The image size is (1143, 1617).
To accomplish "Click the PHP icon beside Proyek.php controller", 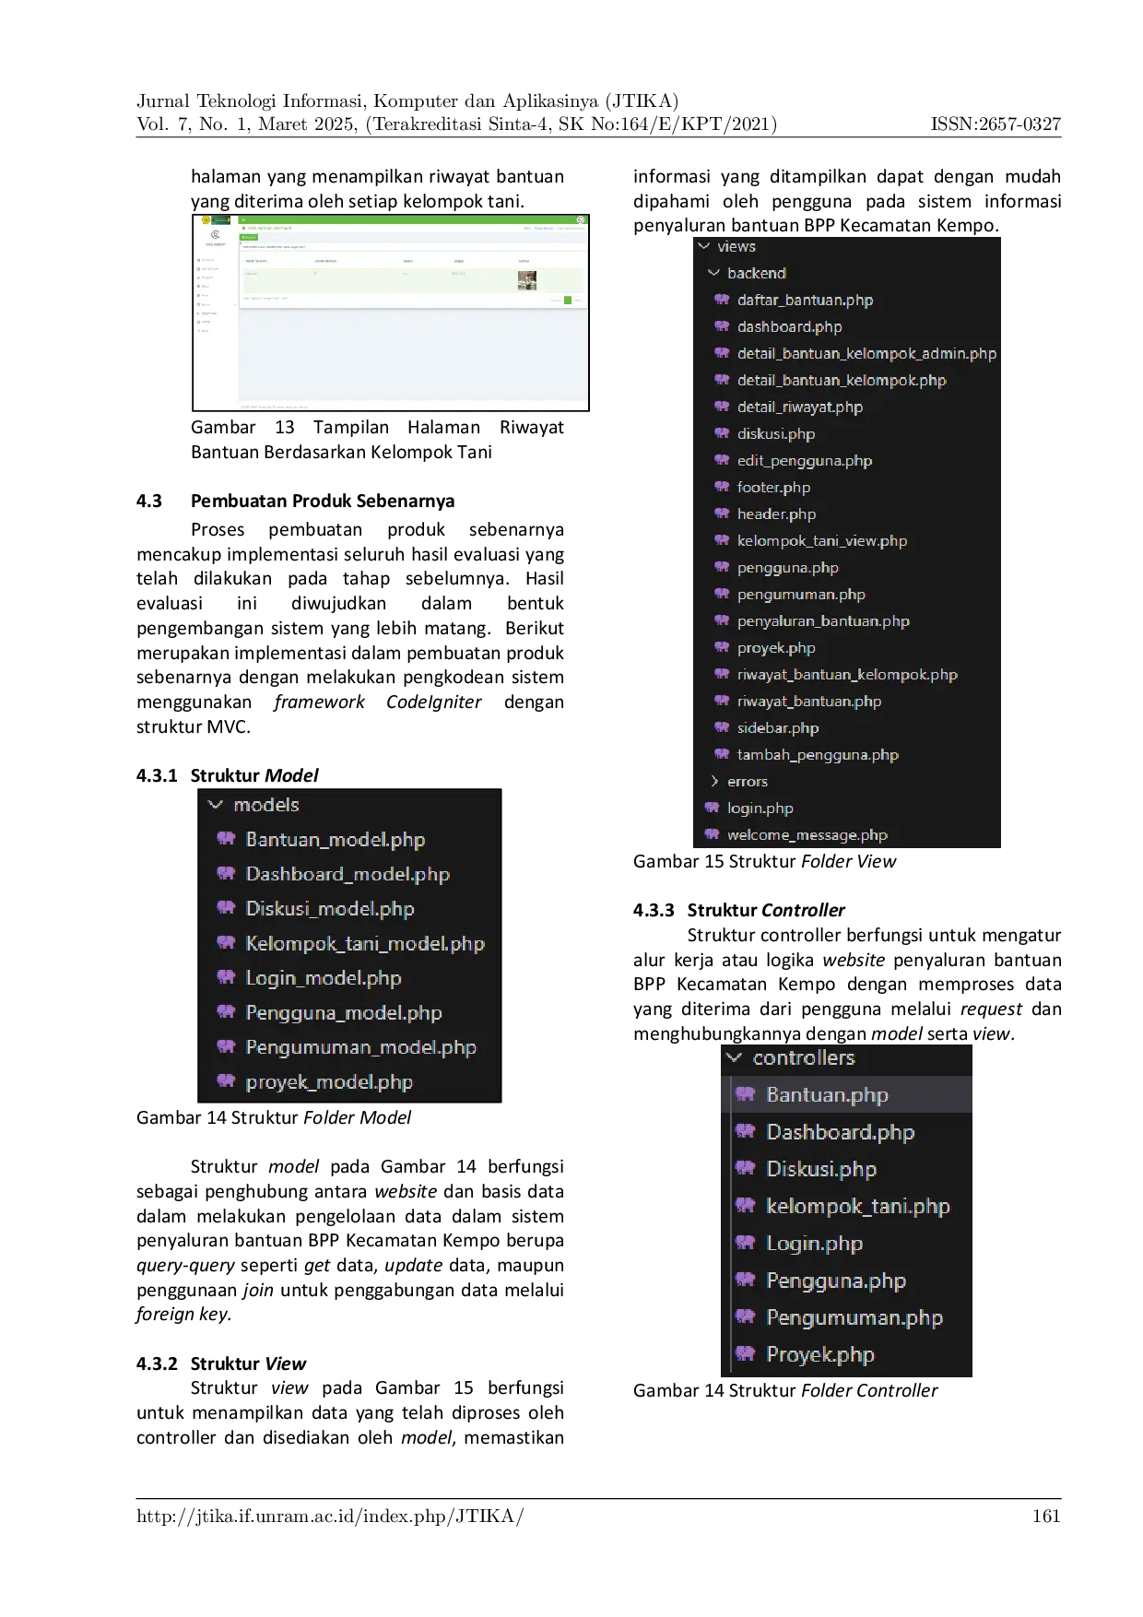I will (745, 1354).
